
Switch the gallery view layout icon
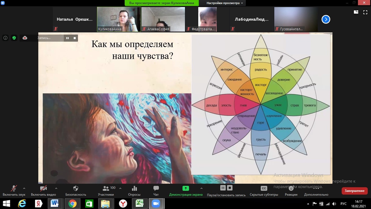coord(356,12)
